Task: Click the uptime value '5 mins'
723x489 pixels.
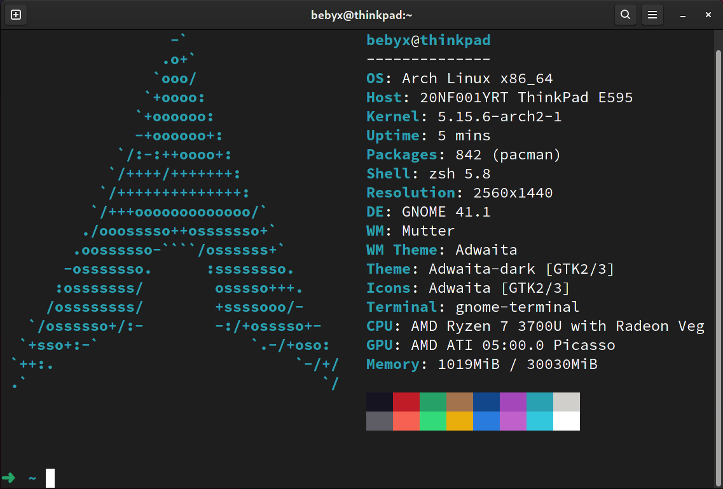Action: (464, 136)
